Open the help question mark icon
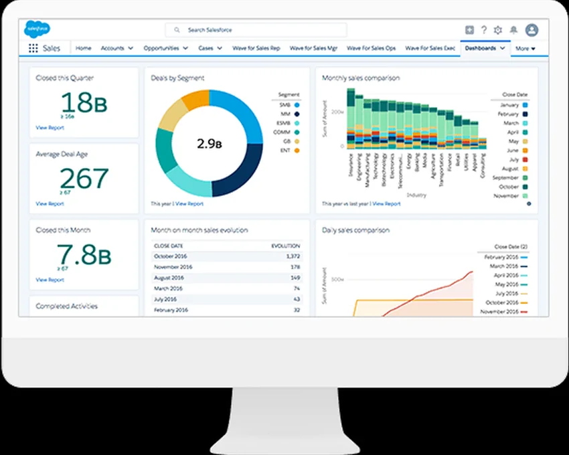 click(x=483, y=30)
